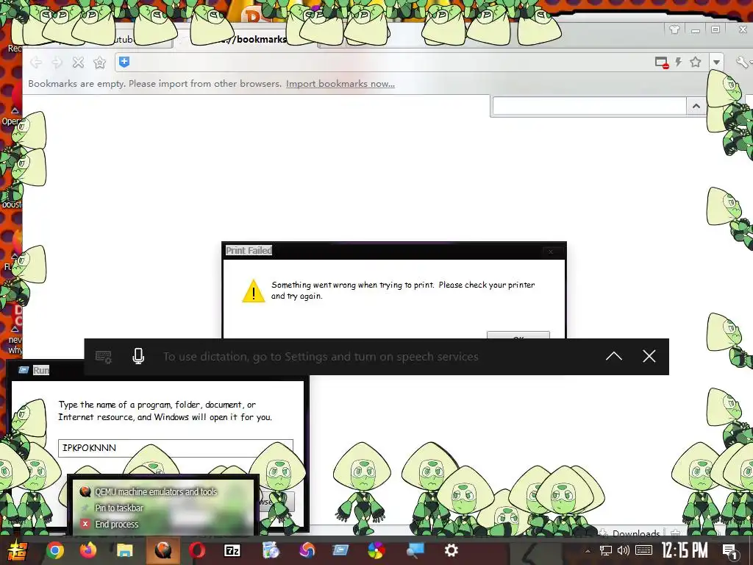
Task: Open Settings gear on taskbar
Action: pos(452,550)
